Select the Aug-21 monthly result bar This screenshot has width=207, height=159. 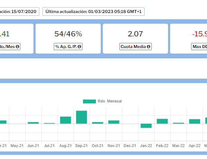66,120
